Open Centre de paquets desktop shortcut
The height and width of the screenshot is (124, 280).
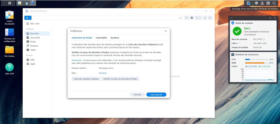pos(10,18)
